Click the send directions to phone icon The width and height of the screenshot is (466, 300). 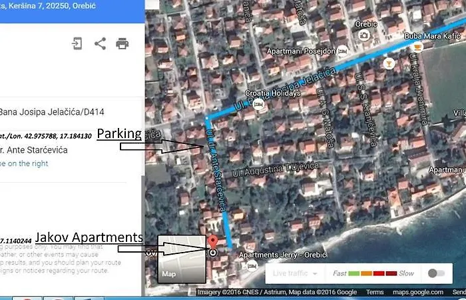pyautogui.click(x=77, y=44)
